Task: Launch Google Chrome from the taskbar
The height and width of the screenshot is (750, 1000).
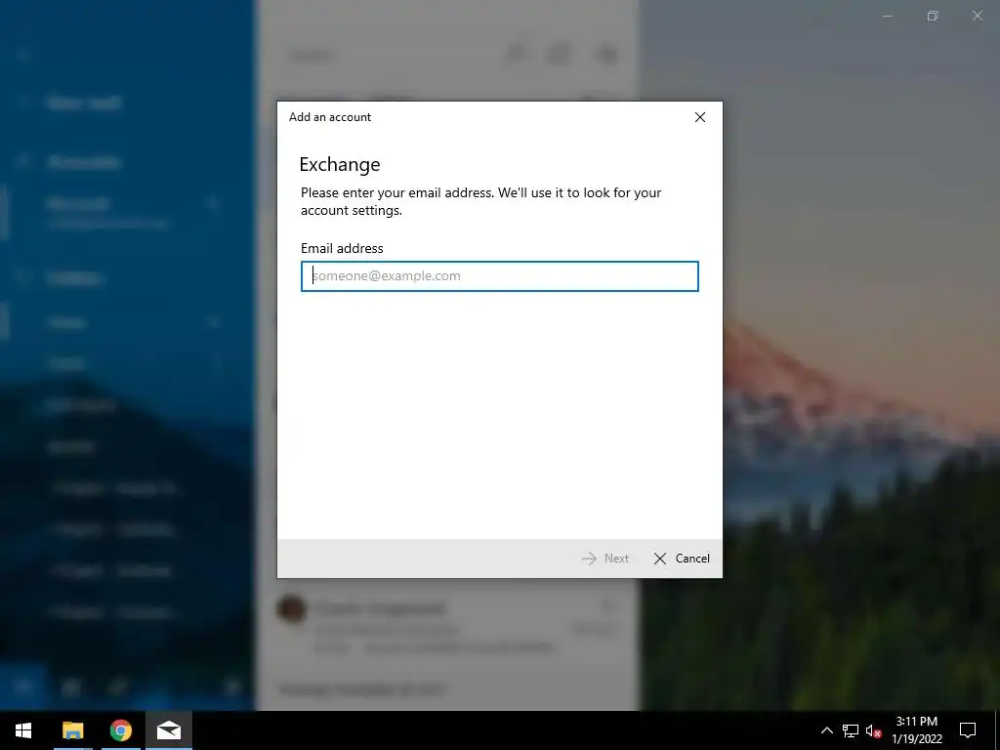Action: pos(120,730)
